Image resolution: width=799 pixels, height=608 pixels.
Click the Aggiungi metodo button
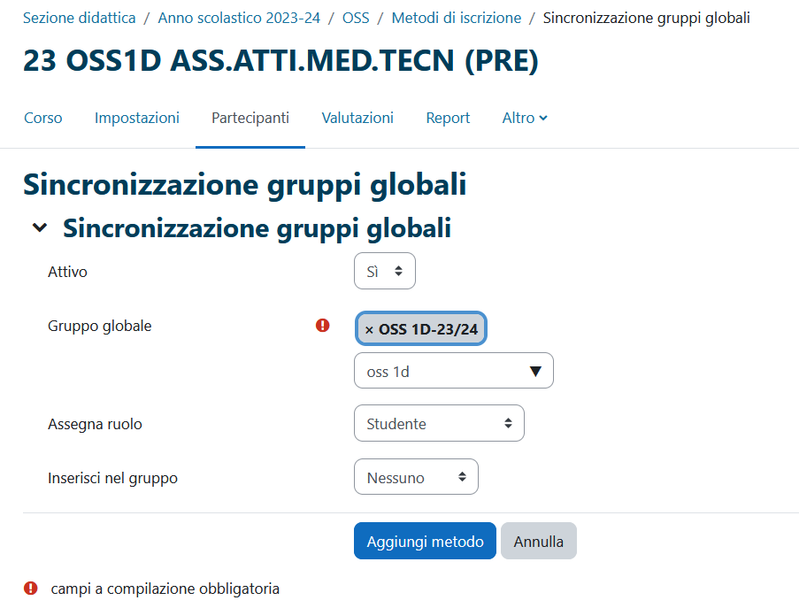pos(425,542)
